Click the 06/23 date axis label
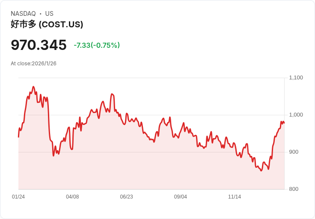This screenshot has height=219, width=315. [x=126, y=197]
